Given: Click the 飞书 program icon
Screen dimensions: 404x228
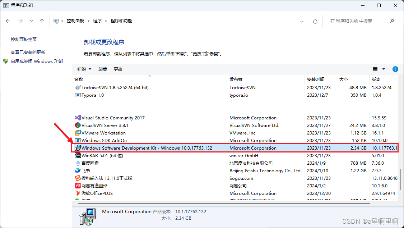Looking at the screenshot, I should 78,170.
